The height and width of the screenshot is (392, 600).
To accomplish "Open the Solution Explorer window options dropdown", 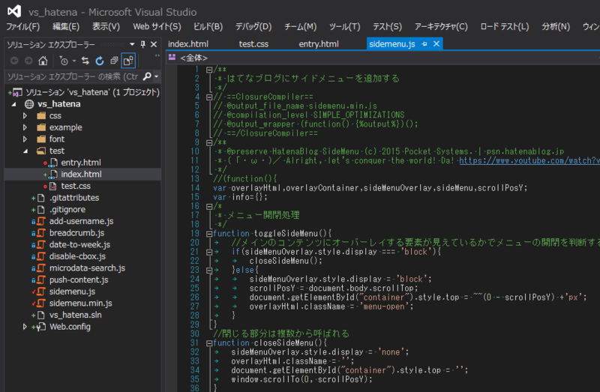I will coord(132,44).
